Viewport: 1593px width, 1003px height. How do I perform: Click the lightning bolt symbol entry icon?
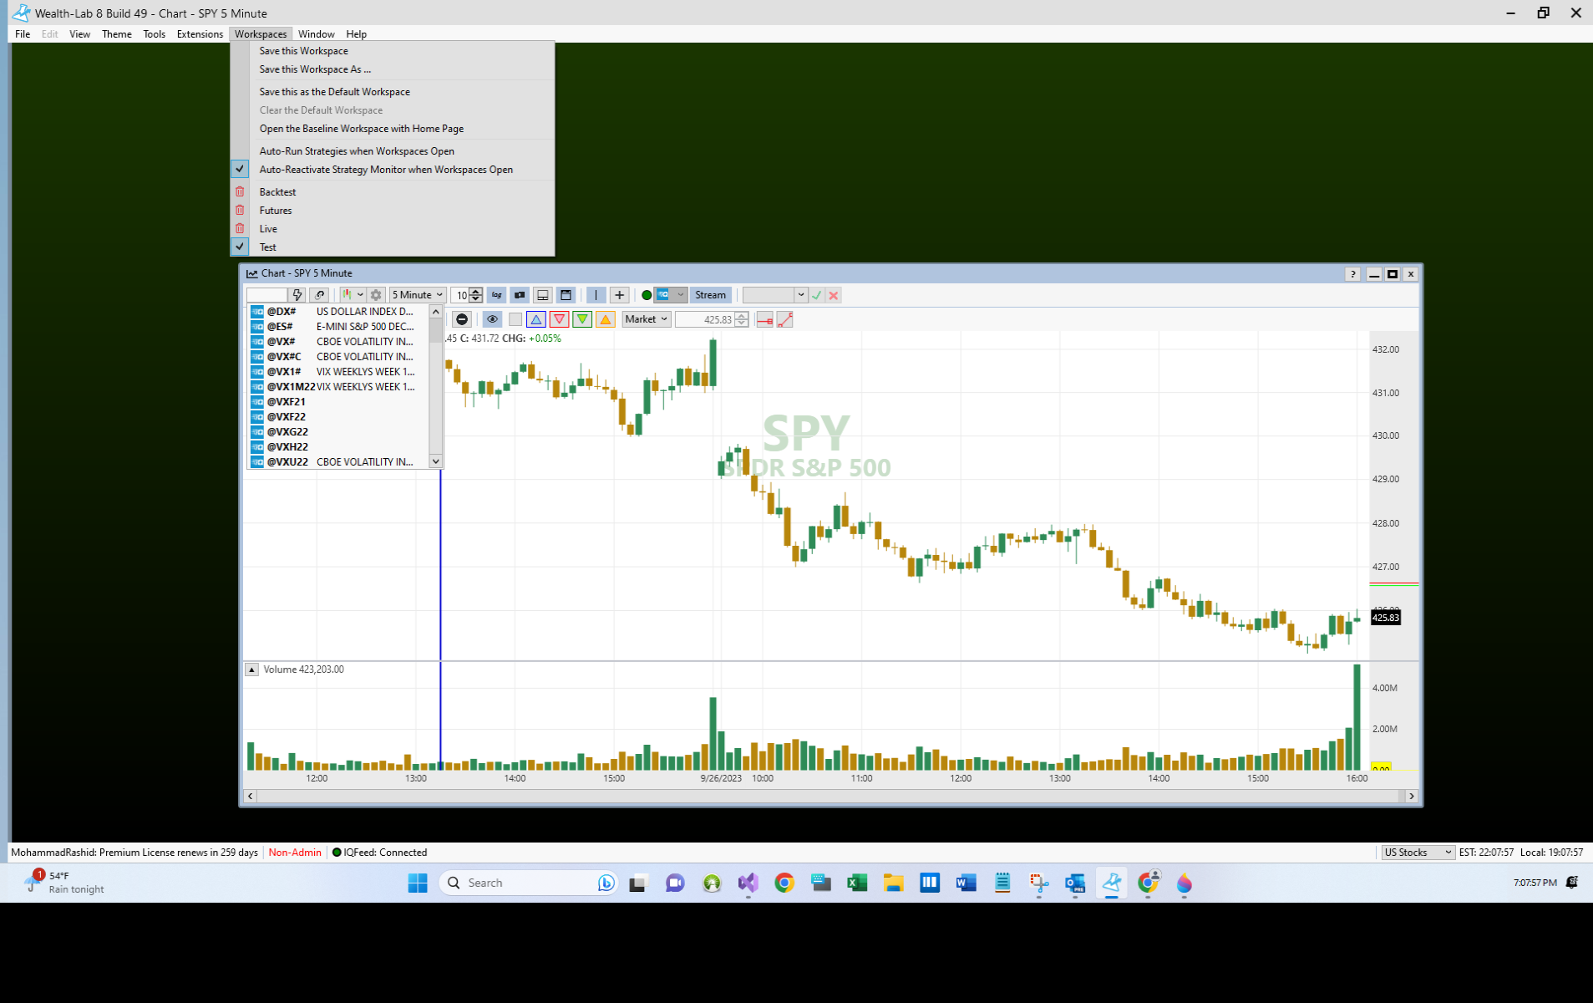pyautogui.click(x=297, y=295)
